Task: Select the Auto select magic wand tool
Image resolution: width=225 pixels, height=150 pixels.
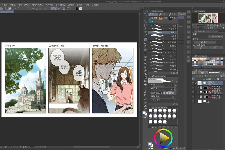Action: [x=145, y=28]
